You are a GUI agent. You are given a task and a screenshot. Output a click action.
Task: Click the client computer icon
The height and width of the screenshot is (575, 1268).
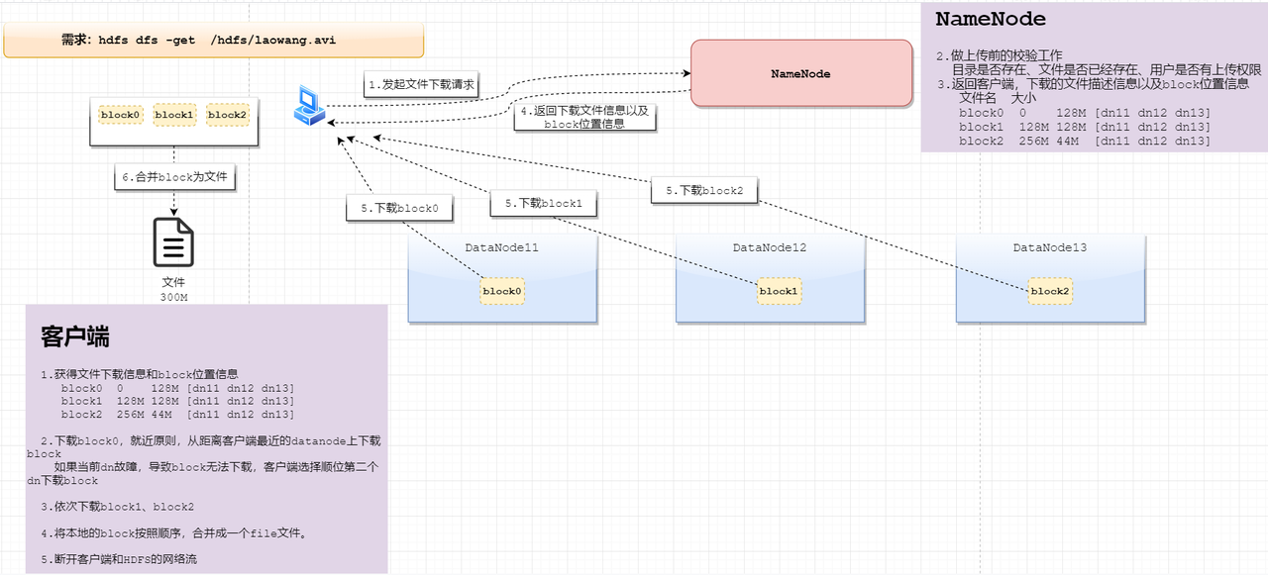click(309, 106)
